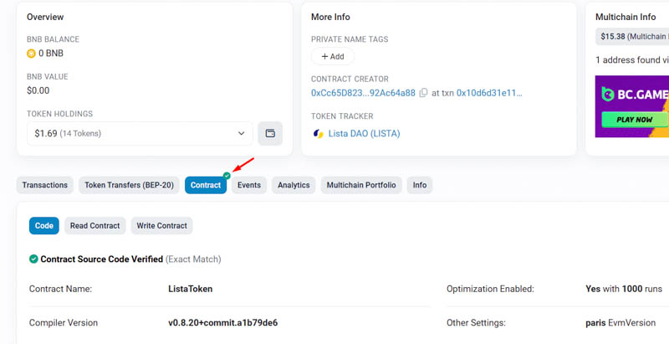Image resolution: width=669 pixels, height=344 pixels.
Task: Open the Write Contract sub-tab
Action: pos(161,226)
